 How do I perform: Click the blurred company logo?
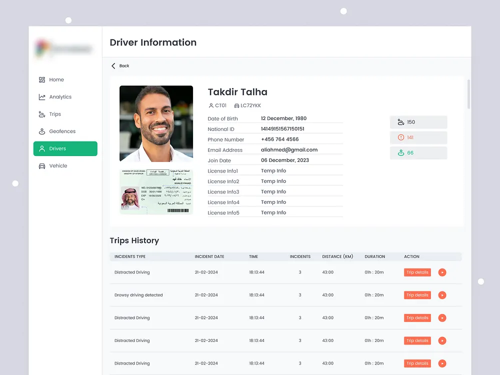[x=64, y=48]
